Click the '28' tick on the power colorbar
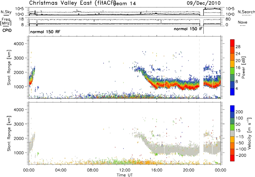The width and height of the screenshot is (255, 177). (x=238, y=47)
